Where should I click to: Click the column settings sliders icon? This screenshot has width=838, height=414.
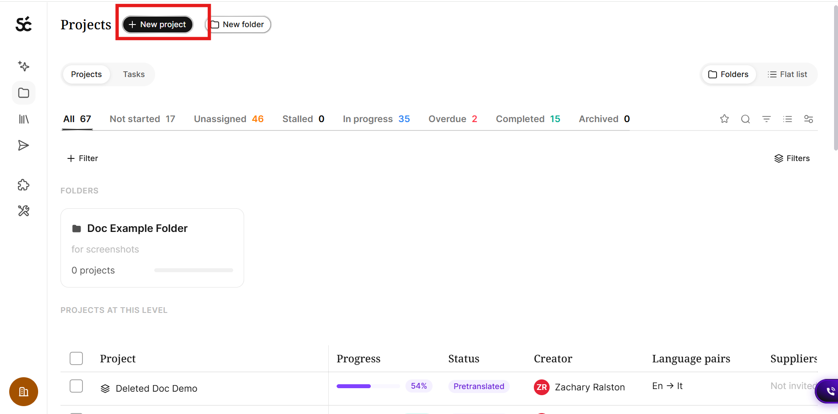(x=809, y=119)
